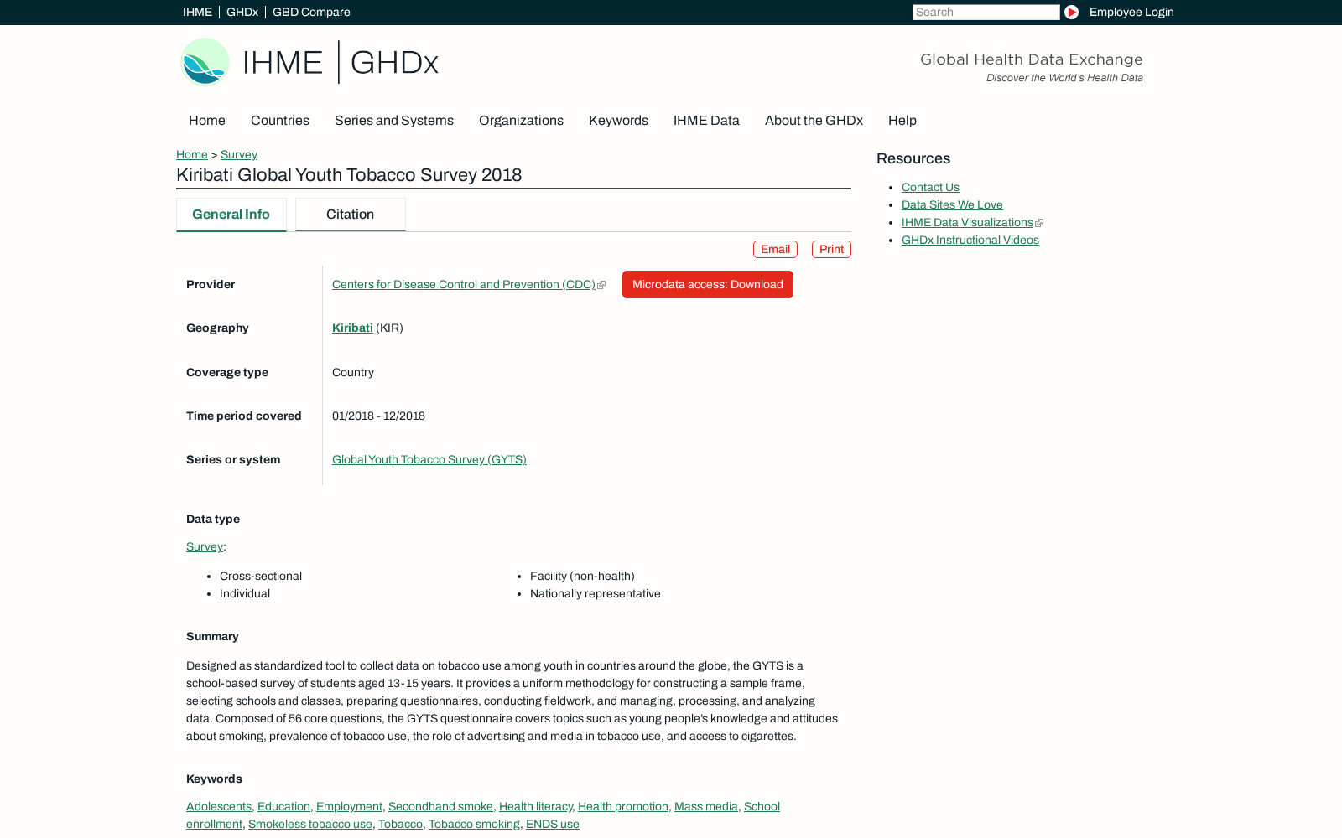Image resolution: width=1342 pixels, height=838 pixels.
Task: Open the Countries menu
Action: pos(280,121)
